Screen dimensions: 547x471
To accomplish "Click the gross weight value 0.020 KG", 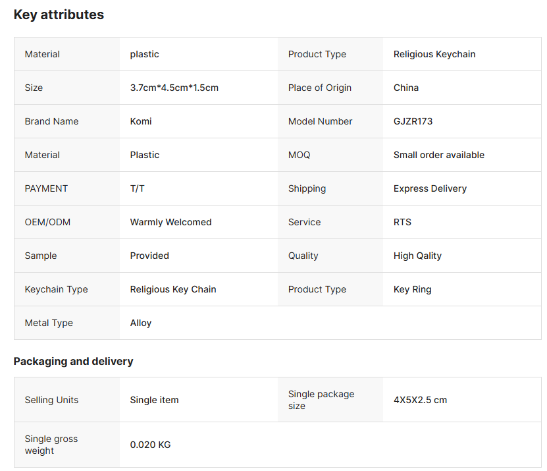I will [x=150, y=445].
